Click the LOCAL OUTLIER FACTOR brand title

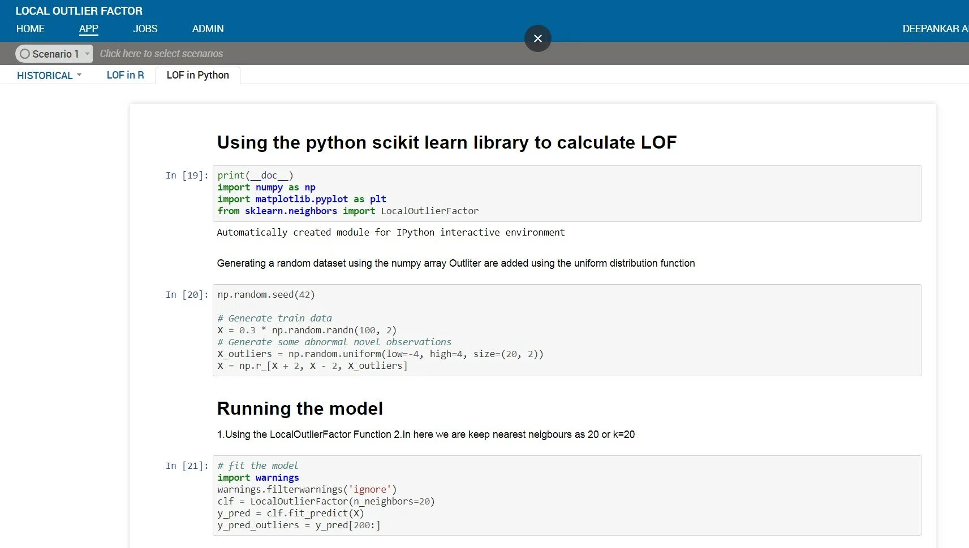(x=79, y=10)
